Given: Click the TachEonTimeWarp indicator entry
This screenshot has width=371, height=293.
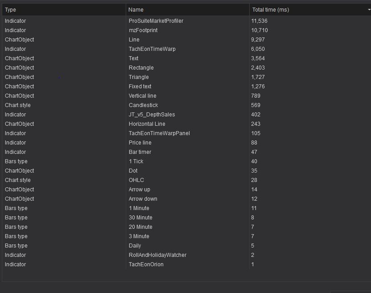Looking at the screenshot, I should 152,49.
